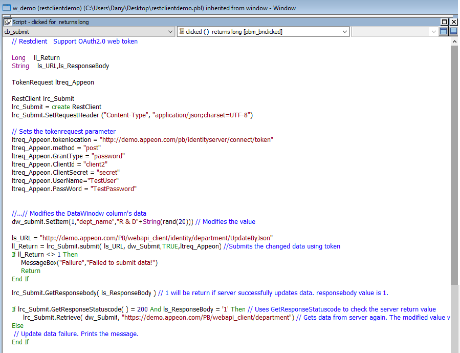The height and width of the screenshot is (353, 460).
Task: Click the 'Else' keyword line
Action: coord(17,326)
